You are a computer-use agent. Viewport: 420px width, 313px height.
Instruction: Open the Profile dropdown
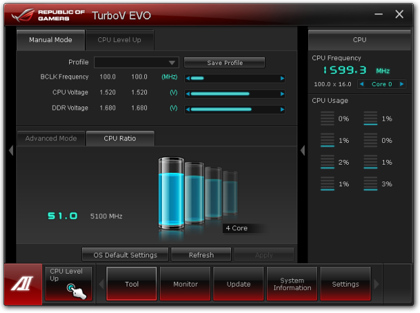136,62
